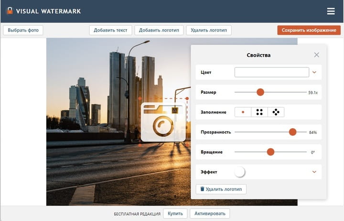This screenshot has width=344, height=221.
Task: Click Добавить логотип in toolbar
Action: pos(159,30)
